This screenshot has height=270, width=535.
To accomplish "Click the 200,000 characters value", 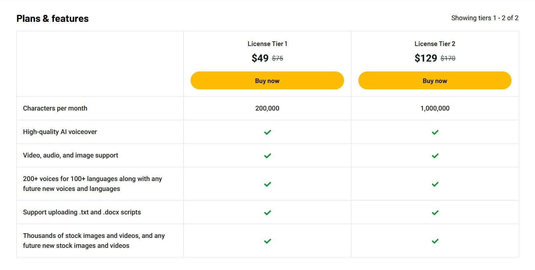I will [267, 108].
